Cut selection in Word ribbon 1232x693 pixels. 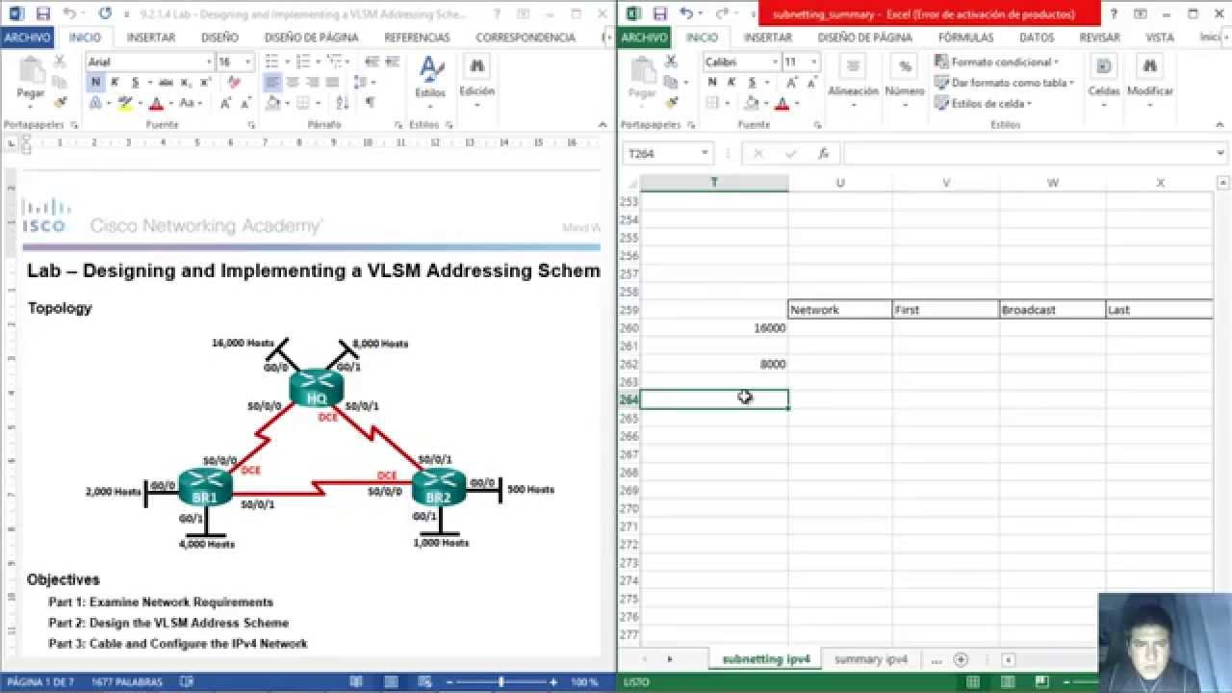click(x=60, y=61)
